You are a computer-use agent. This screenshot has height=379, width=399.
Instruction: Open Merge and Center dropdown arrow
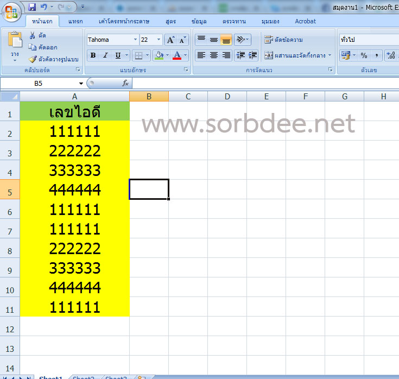[330, 55]
